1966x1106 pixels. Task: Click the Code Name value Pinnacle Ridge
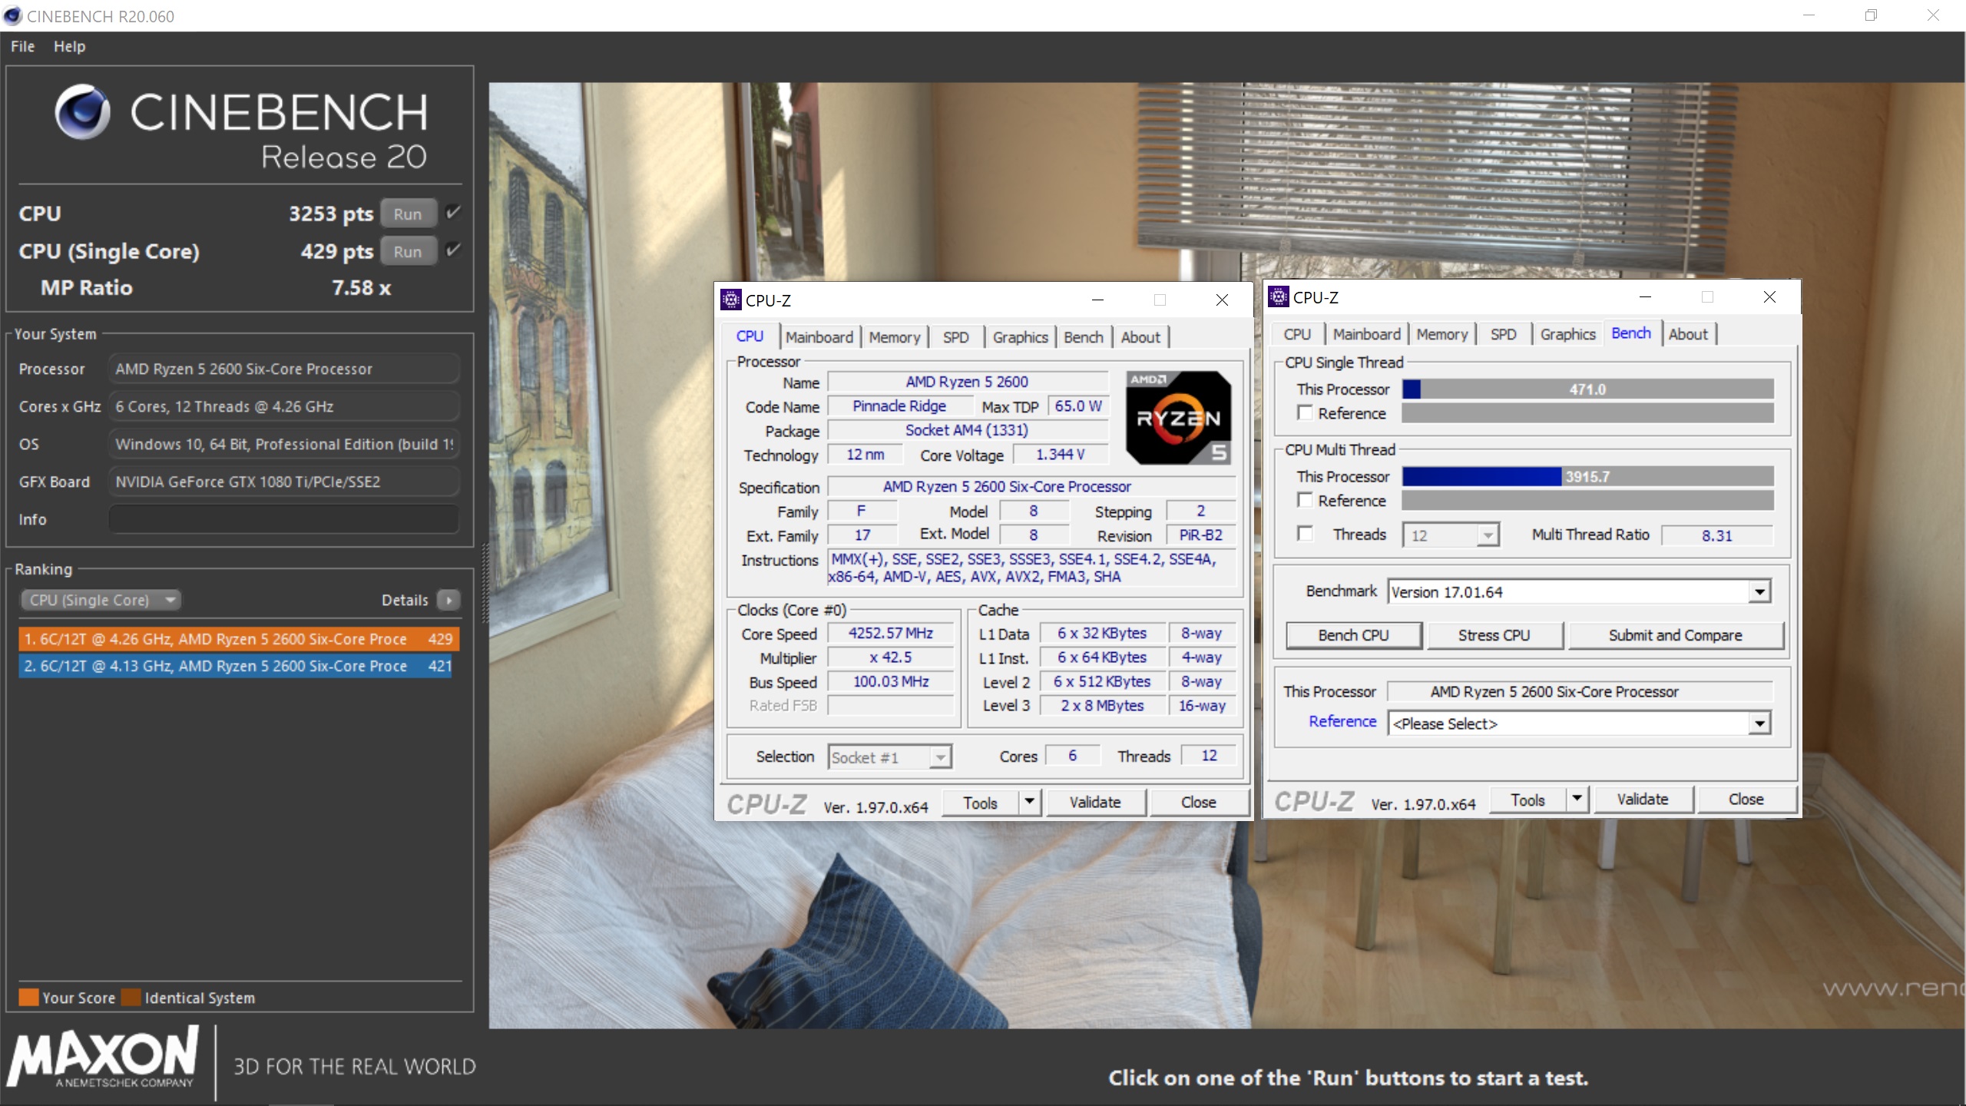899,406
